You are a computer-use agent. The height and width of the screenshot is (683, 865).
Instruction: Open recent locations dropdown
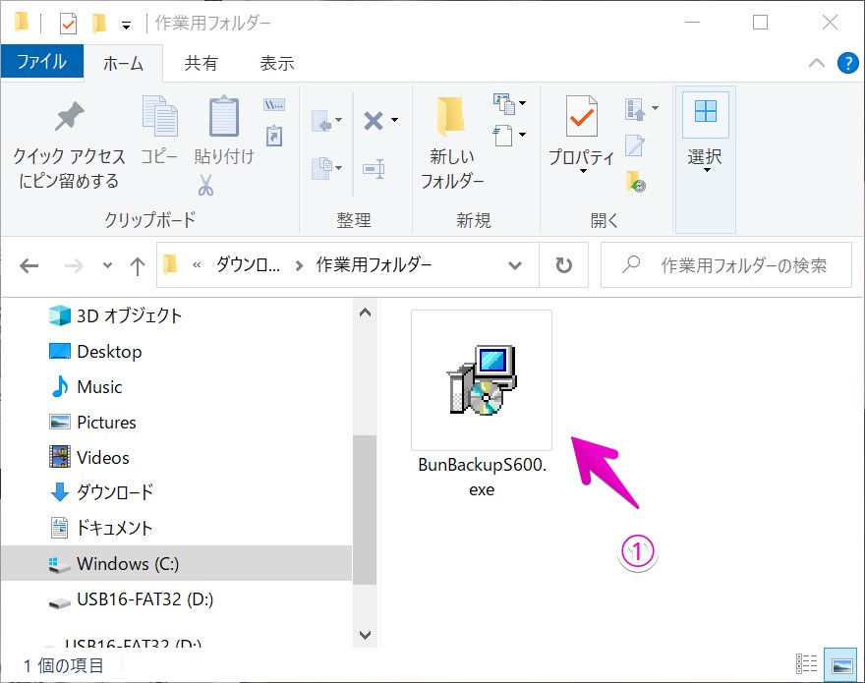coord(107,266)
